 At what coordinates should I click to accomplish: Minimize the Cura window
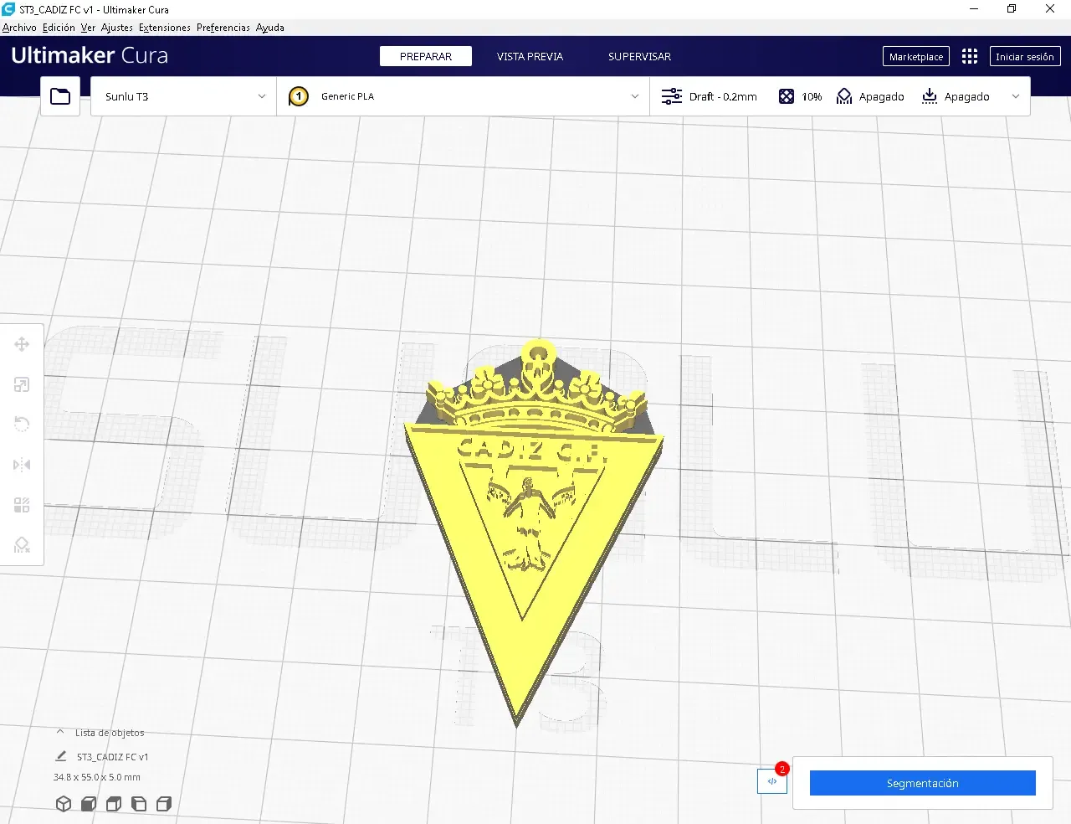tap(974, 9)
